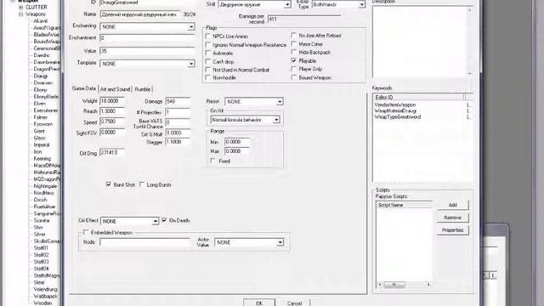544x306 pixels.
Task: Enable the NPCs Use Ammo checkbox
Action: pos(208,36)
